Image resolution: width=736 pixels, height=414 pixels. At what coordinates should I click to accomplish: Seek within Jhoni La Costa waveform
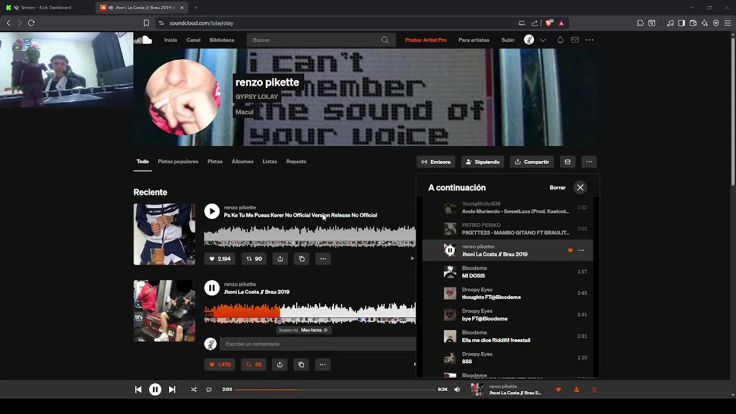(310, 313)
